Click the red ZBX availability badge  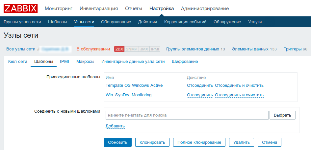point(119,49)
